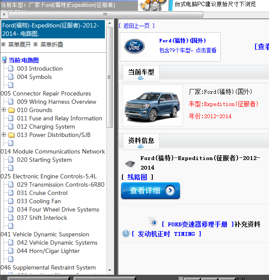This screenshot has width=269, height=280.
Task: Click the mechanic mascot image in the header
Action: coord(153,5)
